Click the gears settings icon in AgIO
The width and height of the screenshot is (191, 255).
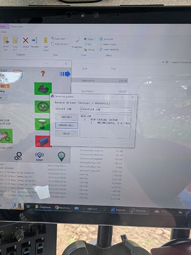pyautogui.click(x=18, y=156)
